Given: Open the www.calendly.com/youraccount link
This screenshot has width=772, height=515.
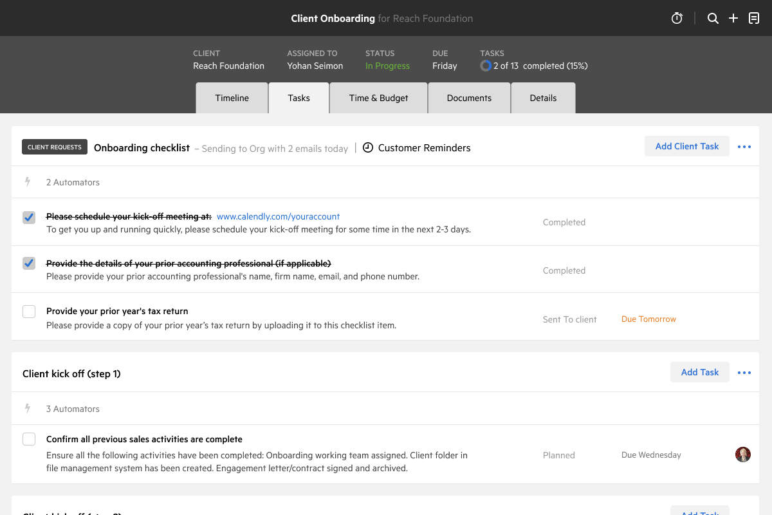Looking at the screenshot, I should coord(278,216).
